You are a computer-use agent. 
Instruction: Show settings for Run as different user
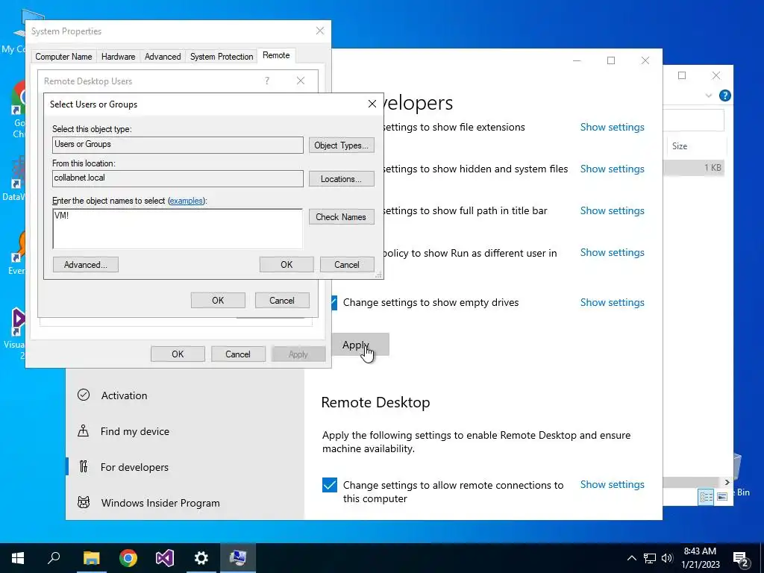[612, 253]
